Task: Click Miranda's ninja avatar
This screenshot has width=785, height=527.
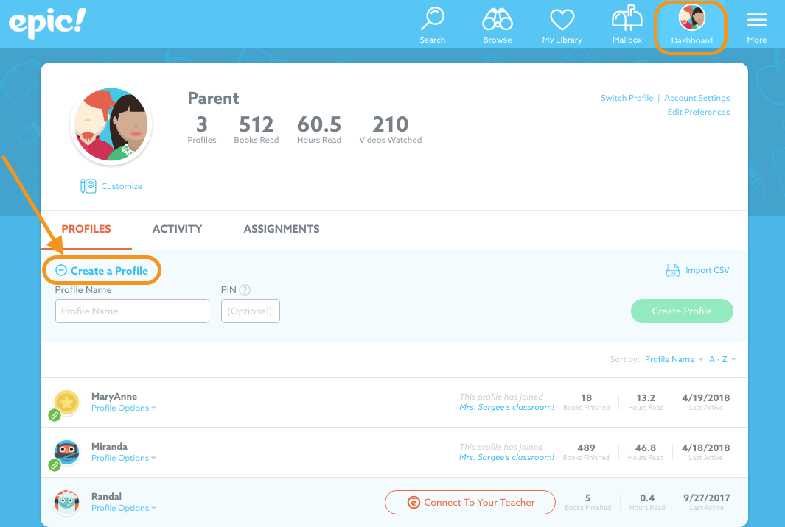Action: (67, 453)
